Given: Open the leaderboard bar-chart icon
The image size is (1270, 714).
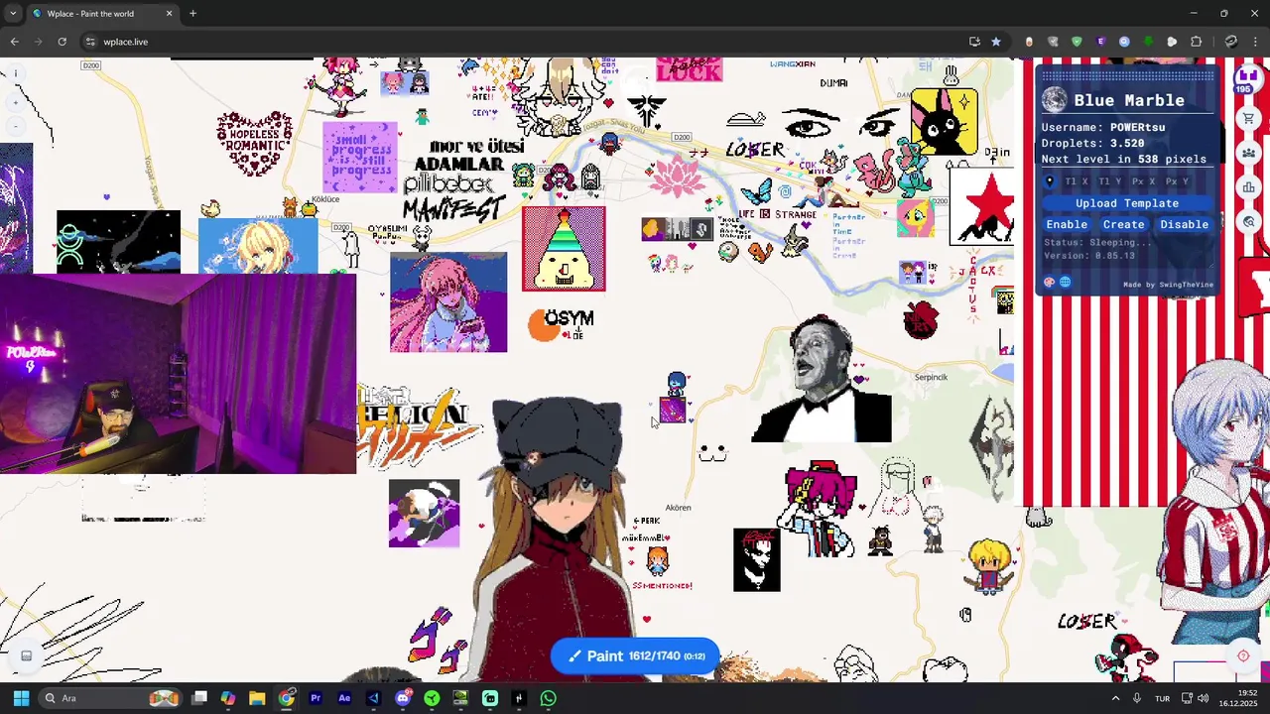Looking at the screenshot, I should [x=1248, y=187].
